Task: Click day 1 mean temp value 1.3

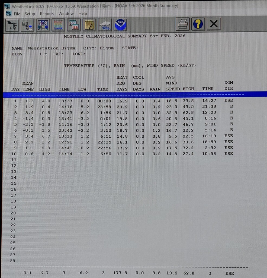Action: point(29,101)
